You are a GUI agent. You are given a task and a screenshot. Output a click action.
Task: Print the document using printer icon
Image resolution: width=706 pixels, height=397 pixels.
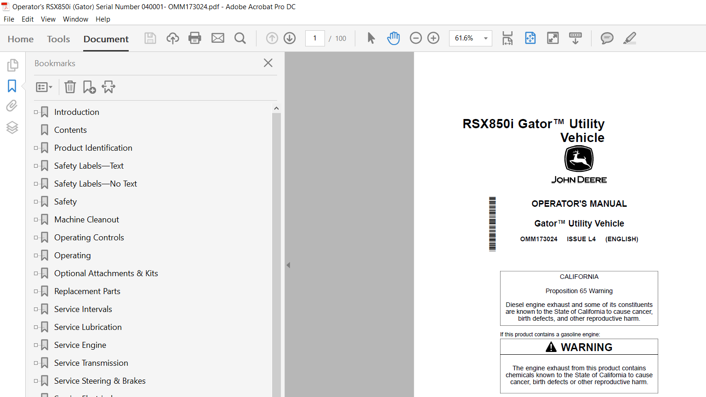(x=195, y=38)
